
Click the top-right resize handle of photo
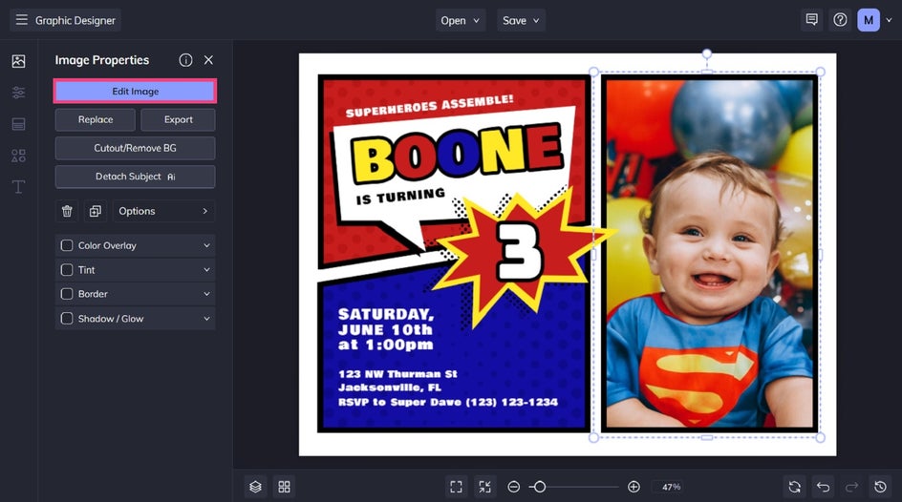click(x=821, y=72)
